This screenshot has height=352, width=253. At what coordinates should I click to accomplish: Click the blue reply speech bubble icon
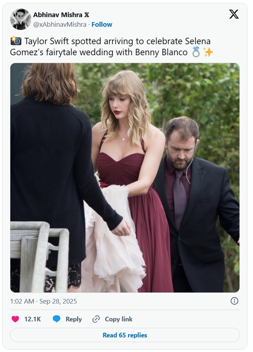[57, 319]
